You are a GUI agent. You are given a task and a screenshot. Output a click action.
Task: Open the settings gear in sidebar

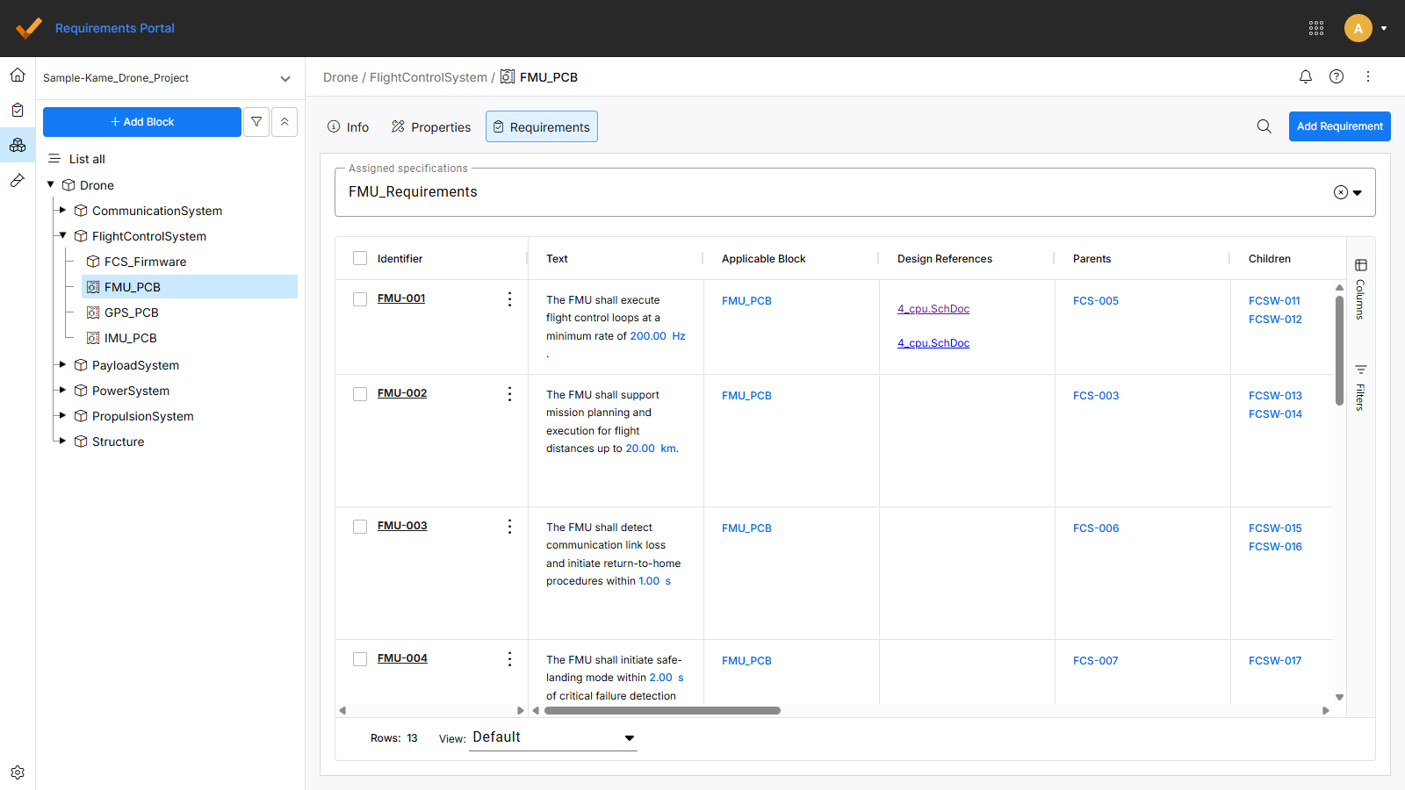tap(18, 772)
